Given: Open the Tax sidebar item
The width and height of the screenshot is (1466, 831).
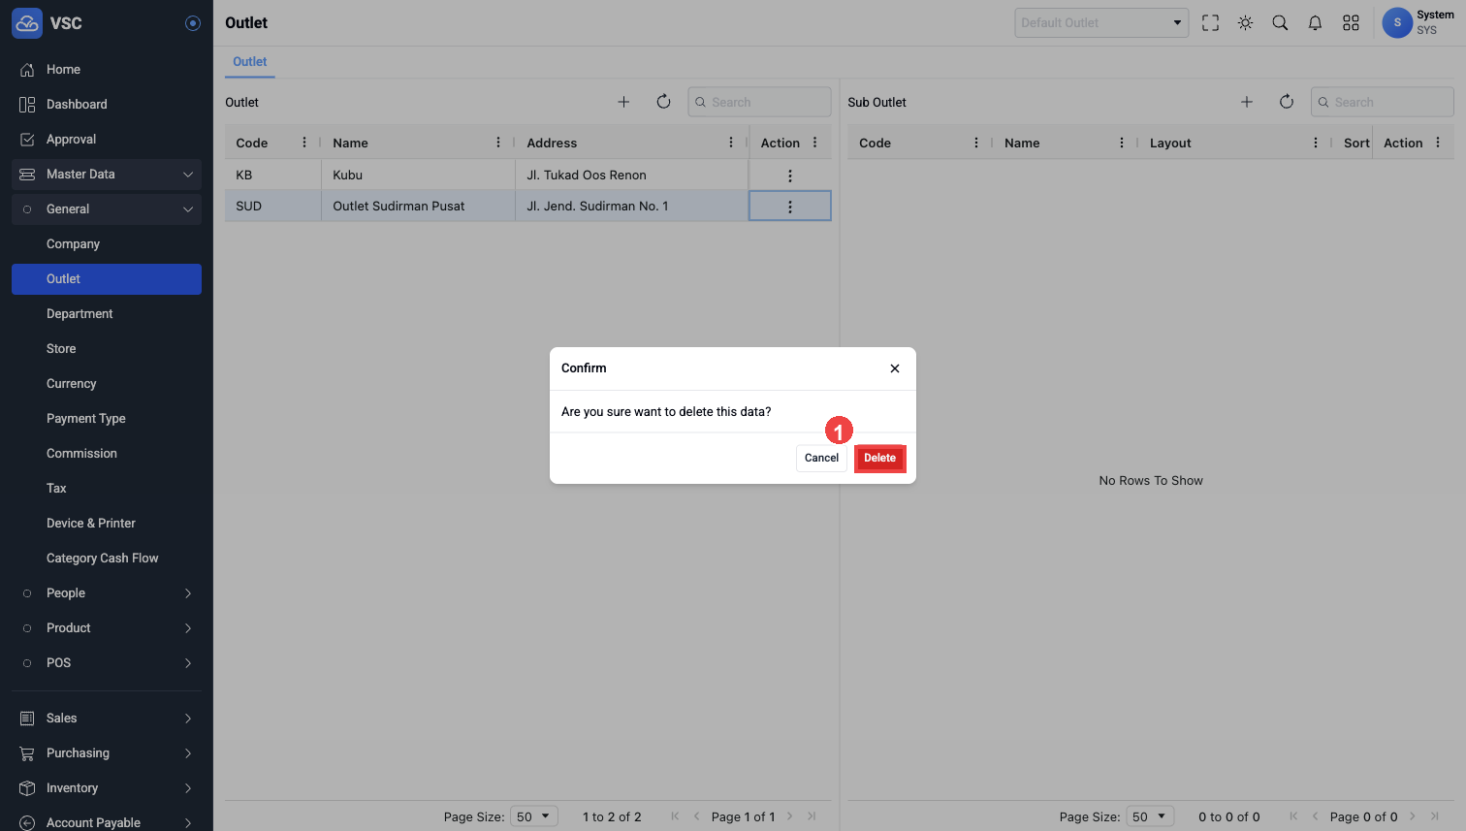Looking at the screenshot, I should 107,489.
